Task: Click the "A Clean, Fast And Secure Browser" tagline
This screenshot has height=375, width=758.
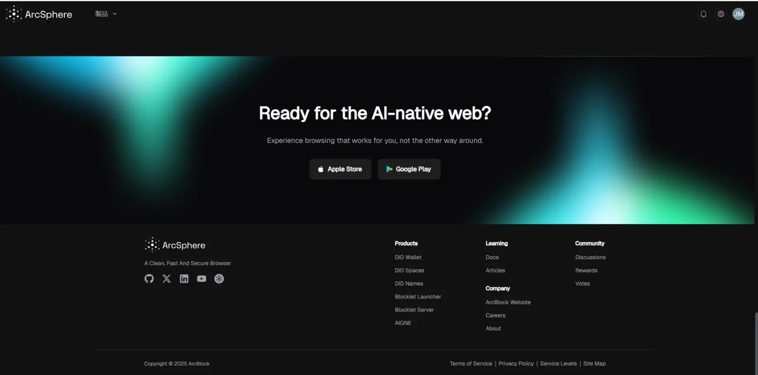Action: click(x=188, y=263)
